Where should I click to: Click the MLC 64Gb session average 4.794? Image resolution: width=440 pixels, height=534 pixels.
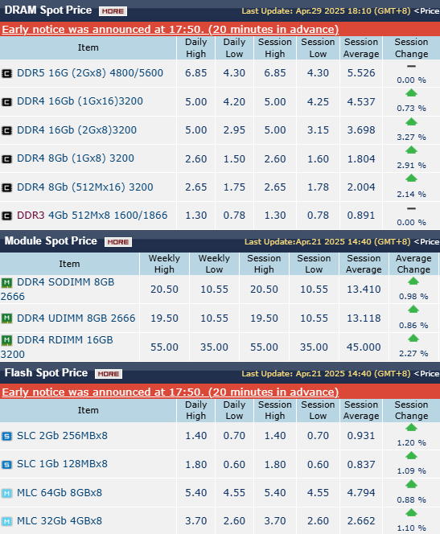click(x=361, y=493)
